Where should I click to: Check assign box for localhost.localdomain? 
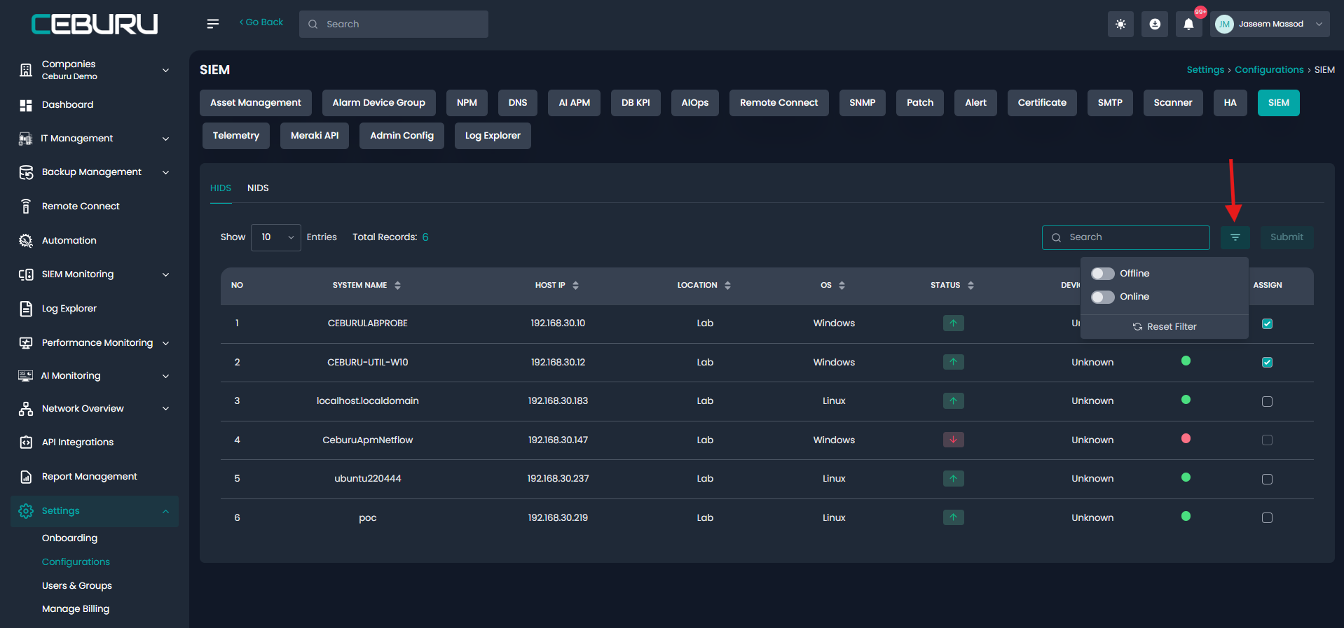coord(1267,401)
